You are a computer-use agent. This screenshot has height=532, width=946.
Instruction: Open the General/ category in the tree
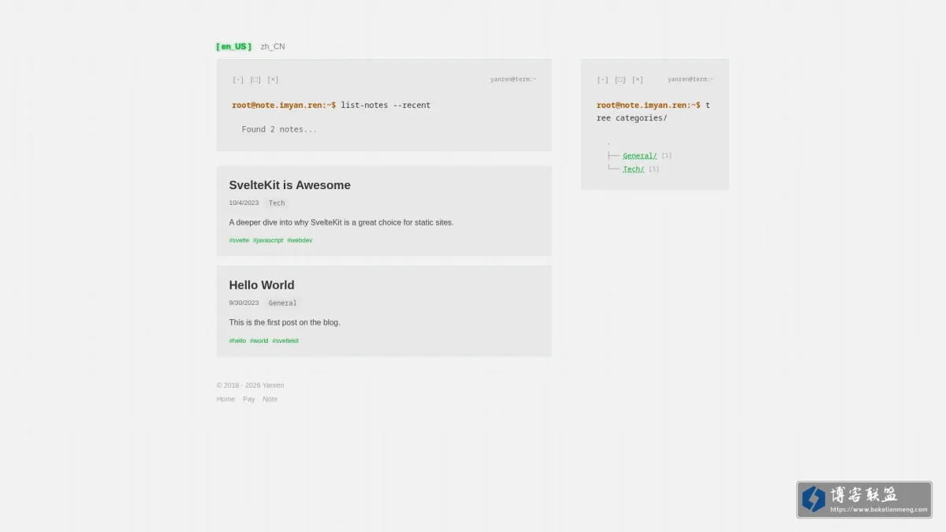[x=639, y=156]
